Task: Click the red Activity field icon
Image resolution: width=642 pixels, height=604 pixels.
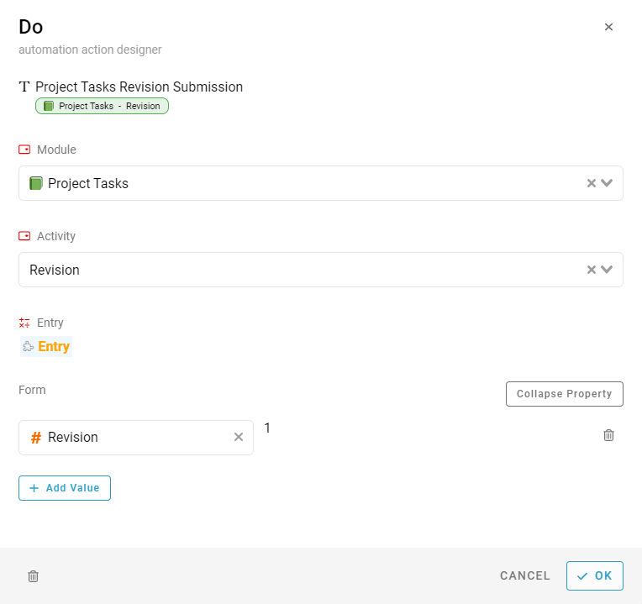Action: point(24,236)
